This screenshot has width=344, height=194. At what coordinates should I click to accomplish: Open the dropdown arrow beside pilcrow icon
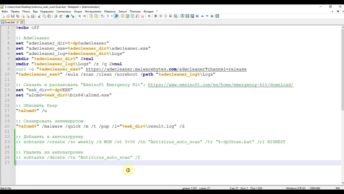click(112, 16)
